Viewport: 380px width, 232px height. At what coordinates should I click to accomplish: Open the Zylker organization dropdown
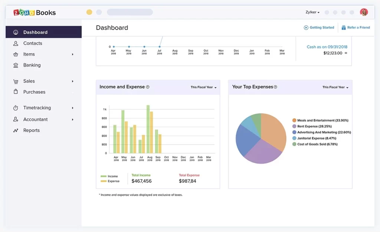(x=312, y=12)
